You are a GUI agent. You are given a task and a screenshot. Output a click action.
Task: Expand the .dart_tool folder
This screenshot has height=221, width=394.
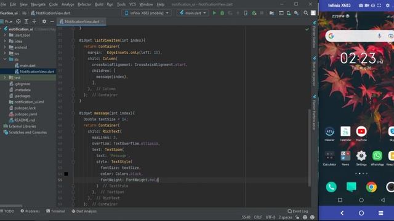[5, 35]
